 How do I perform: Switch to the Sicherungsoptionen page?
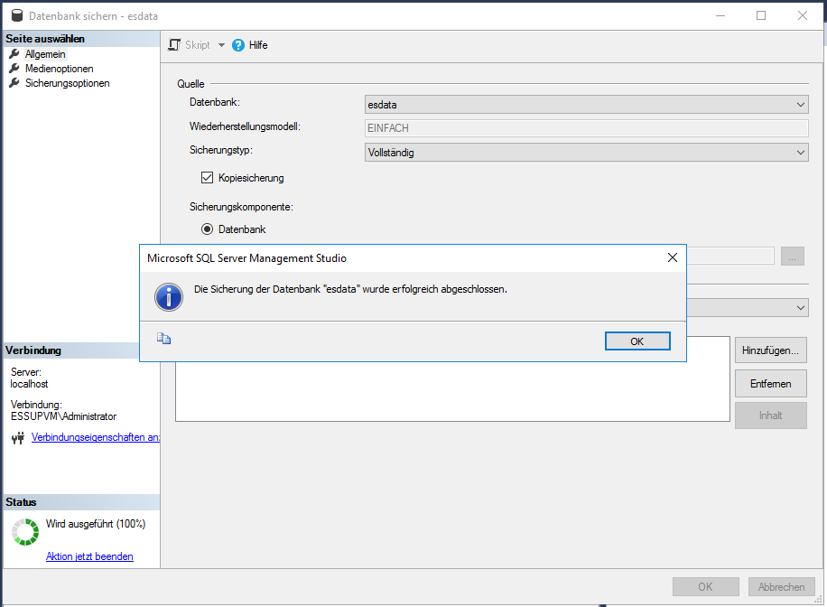point(68,83)
